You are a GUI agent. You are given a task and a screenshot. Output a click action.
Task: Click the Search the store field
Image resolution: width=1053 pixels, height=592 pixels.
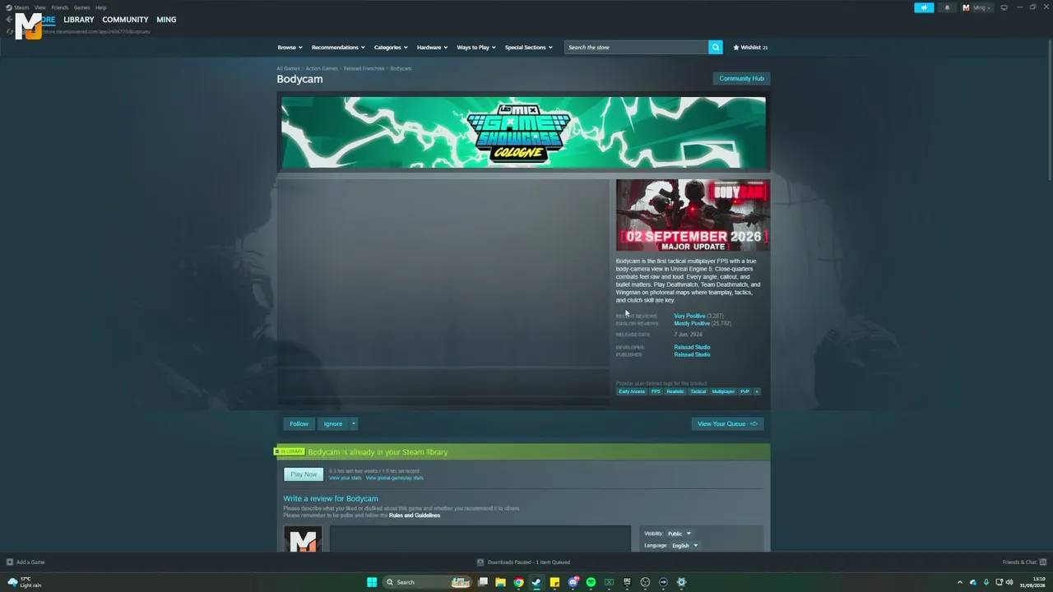click(x=637, y=47)
